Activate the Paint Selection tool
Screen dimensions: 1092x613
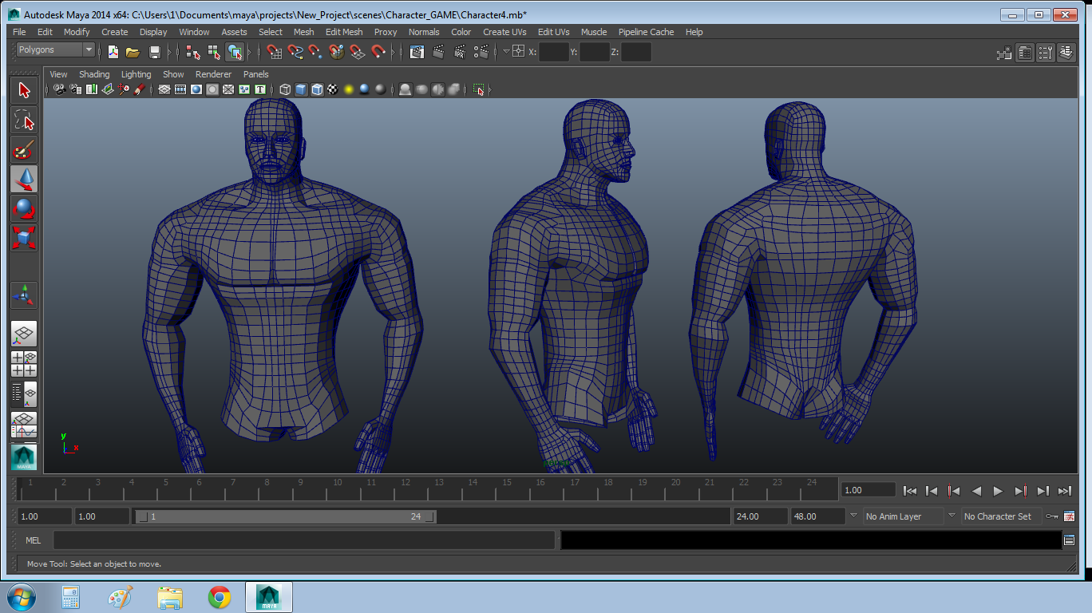(x=24, y=149)
